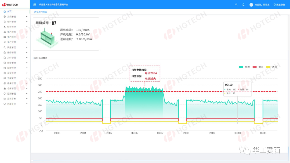Click the administrator avatar circle

click(251, 5)
